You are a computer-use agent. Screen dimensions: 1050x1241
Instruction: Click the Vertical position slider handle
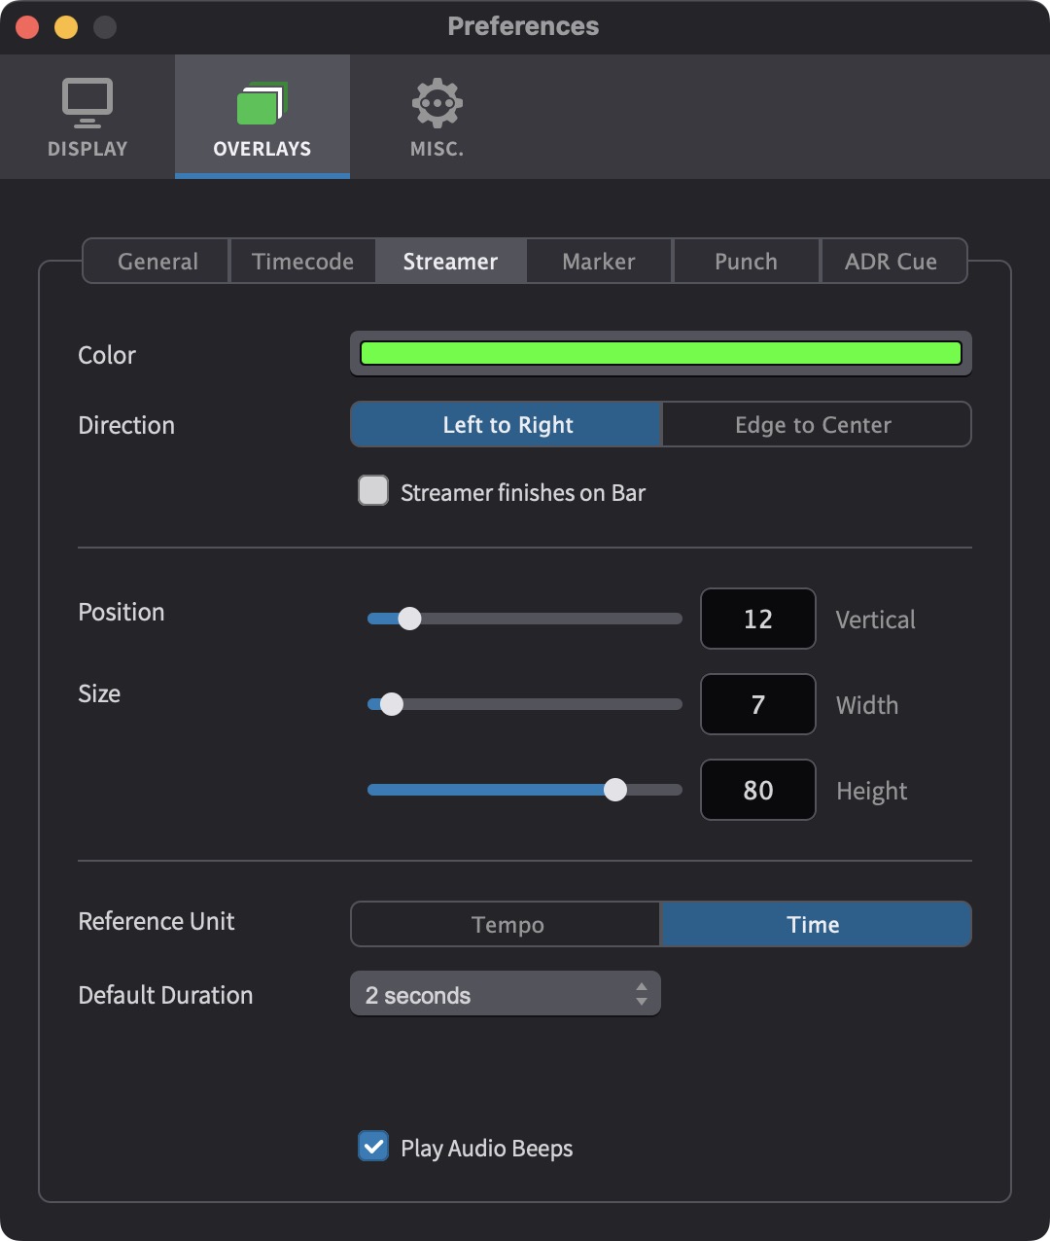410,619
